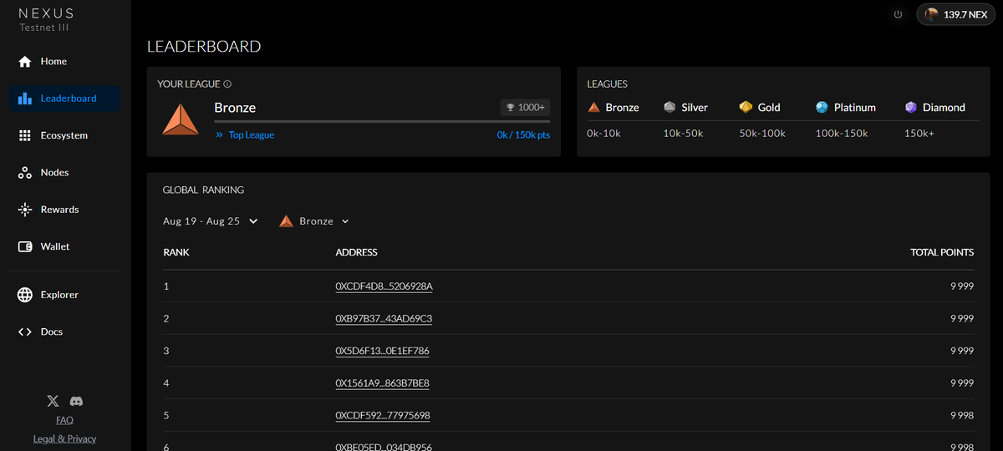Click the 139.7 NEX balance button
Viewport: 1003px width, 451px height.
tap(956, 14)
